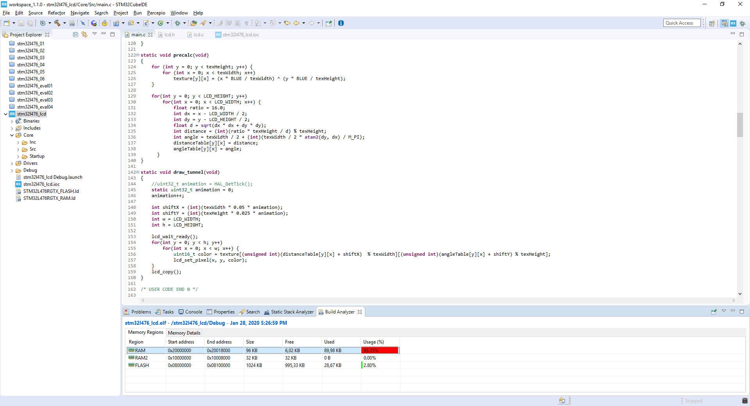Viewport: 750px width, 406px height.
Task: Collapse the Core folder
Action: coord(12,135)
